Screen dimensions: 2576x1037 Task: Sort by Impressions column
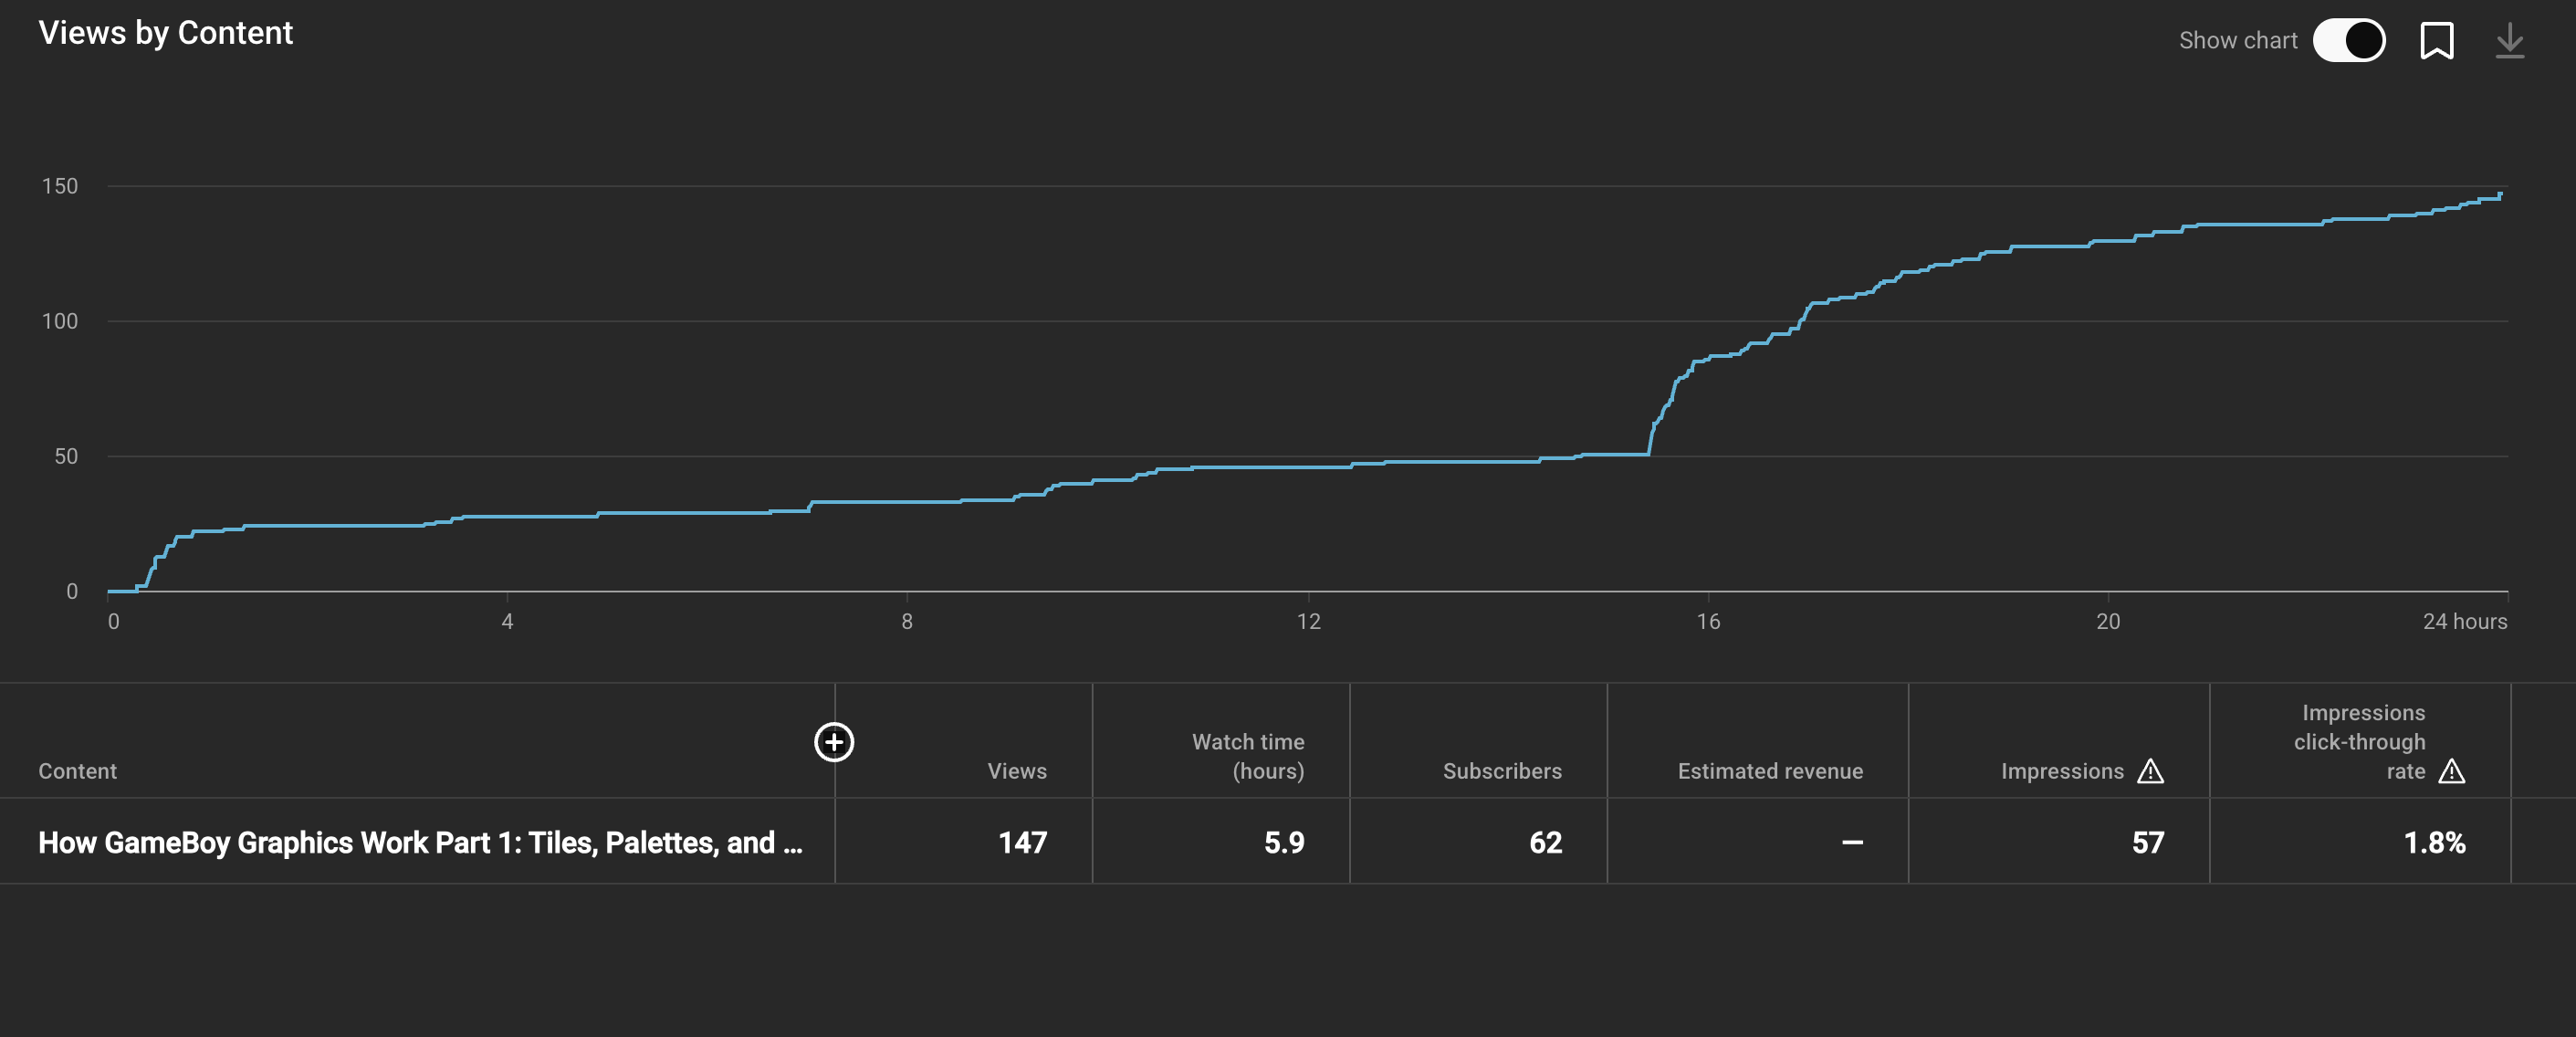coord(2062,771)
